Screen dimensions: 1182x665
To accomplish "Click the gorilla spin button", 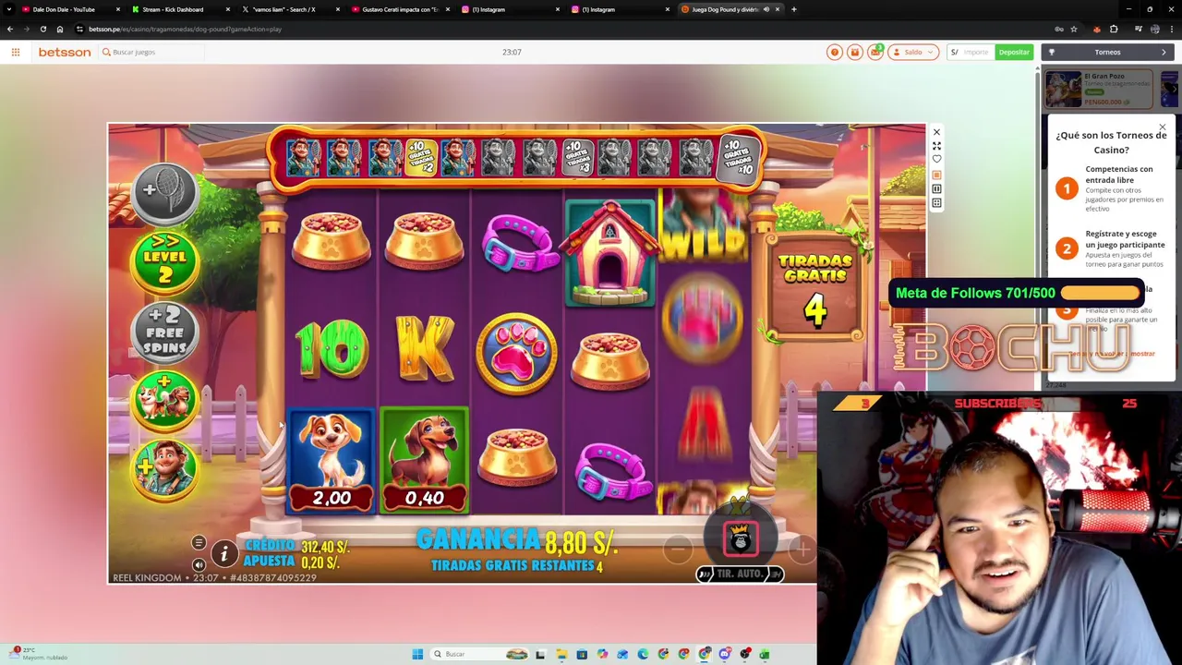I will (740, 540).
